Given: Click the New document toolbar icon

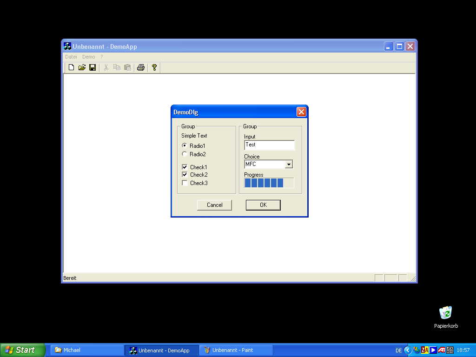Looking at the screenshot, I should (71, 67).
